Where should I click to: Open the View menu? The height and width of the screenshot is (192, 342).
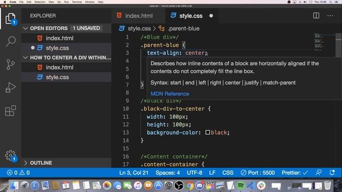[51, 2]
